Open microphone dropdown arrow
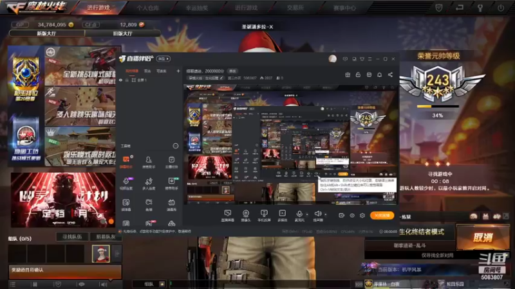This screenshot has width=515, height=289. (307, 215)
